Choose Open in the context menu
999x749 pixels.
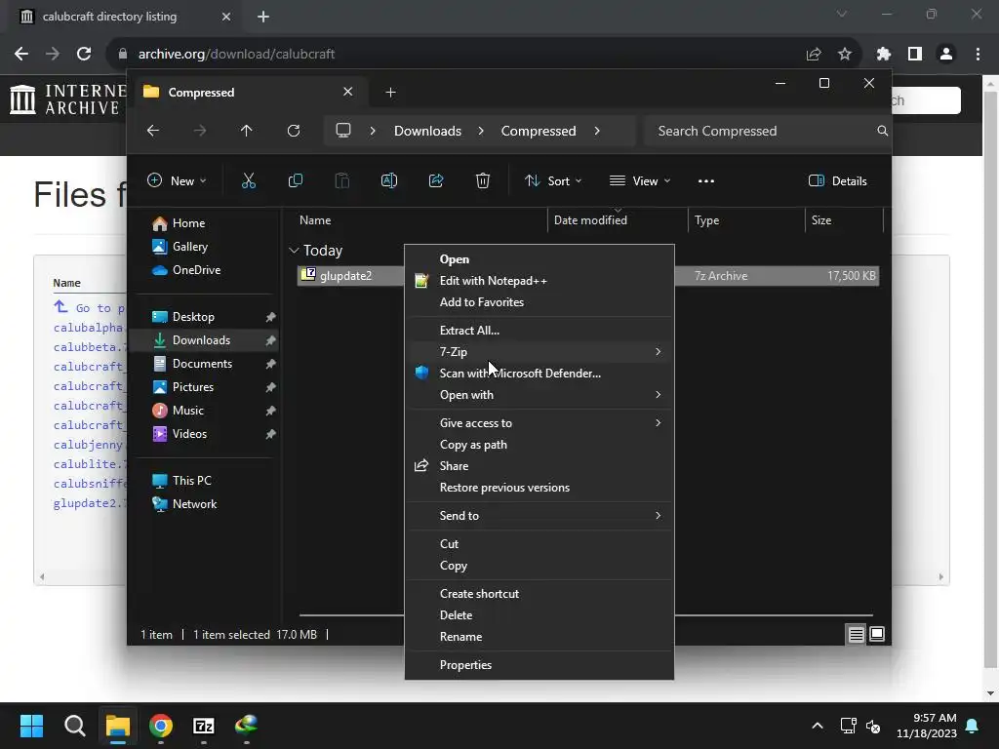point(539,259)
